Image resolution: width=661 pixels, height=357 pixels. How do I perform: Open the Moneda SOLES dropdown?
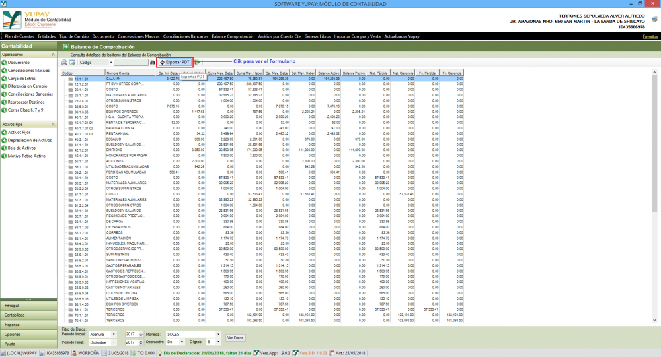pyautogui.click(x=218, y=334)
